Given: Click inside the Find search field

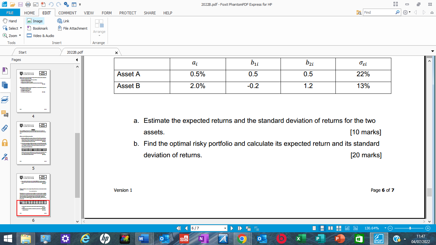Looking at the screenshot, I should point(379,12).
